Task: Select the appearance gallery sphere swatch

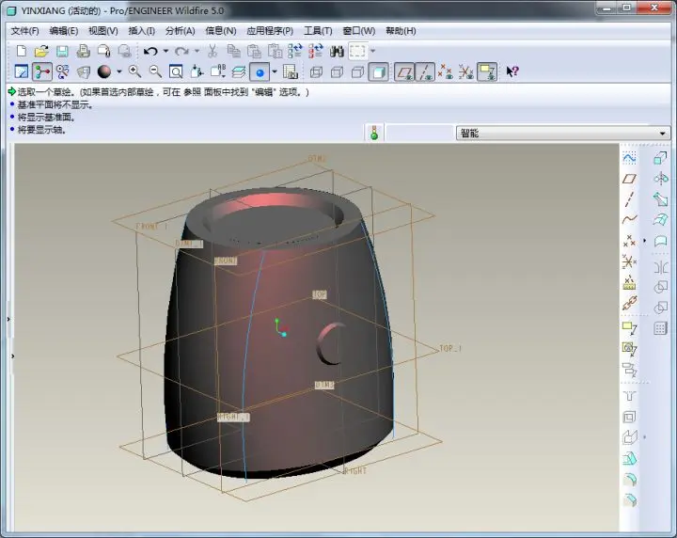Action: point(104,71)
